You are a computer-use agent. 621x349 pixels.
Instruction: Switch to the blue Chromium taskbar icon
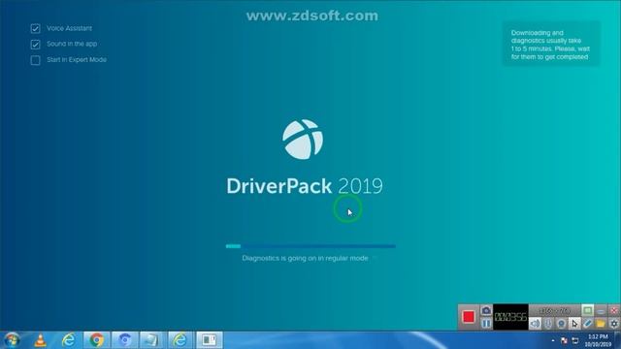tap(125, 340)
